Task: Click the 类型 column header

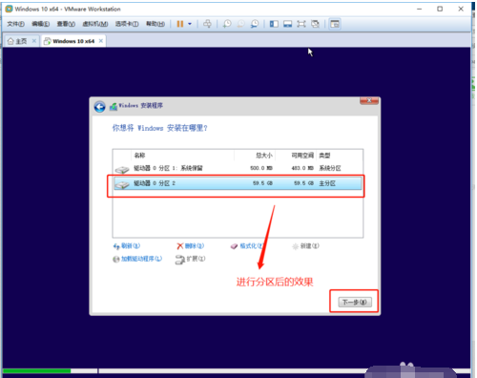Action: pos(340,156)
